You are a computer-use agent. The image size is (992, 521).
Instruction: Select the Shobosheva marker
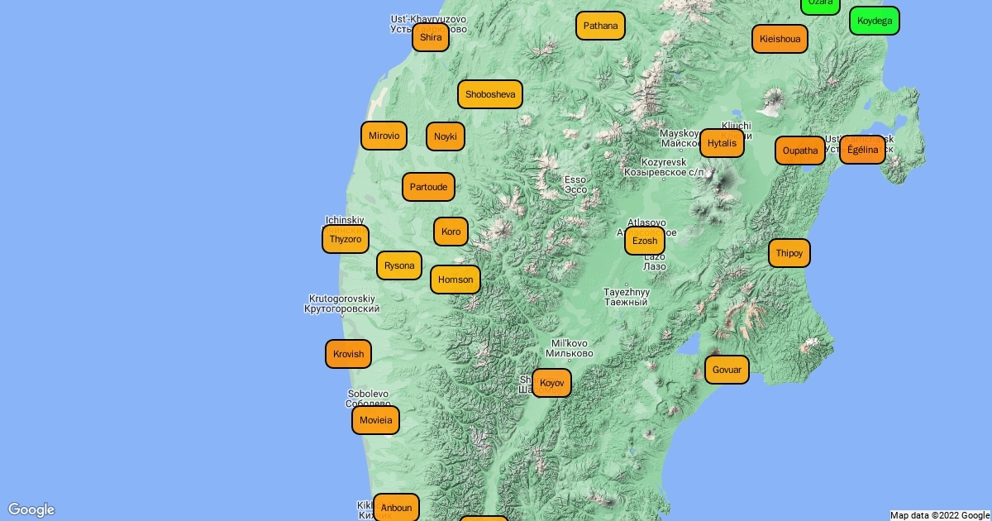coord(490,94)
